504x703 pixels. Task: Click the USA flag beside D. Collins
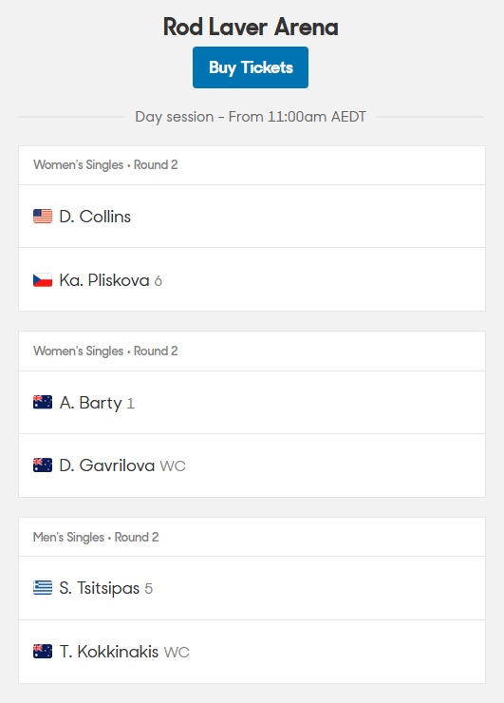point(43,216)
